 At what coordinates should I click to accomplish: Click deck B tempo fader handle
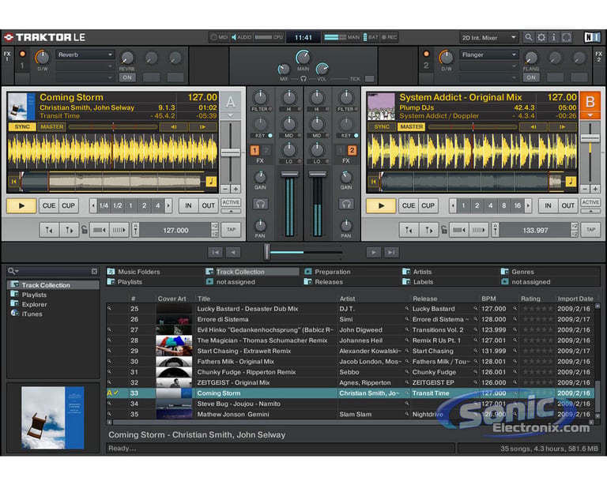tap(590, 138)
